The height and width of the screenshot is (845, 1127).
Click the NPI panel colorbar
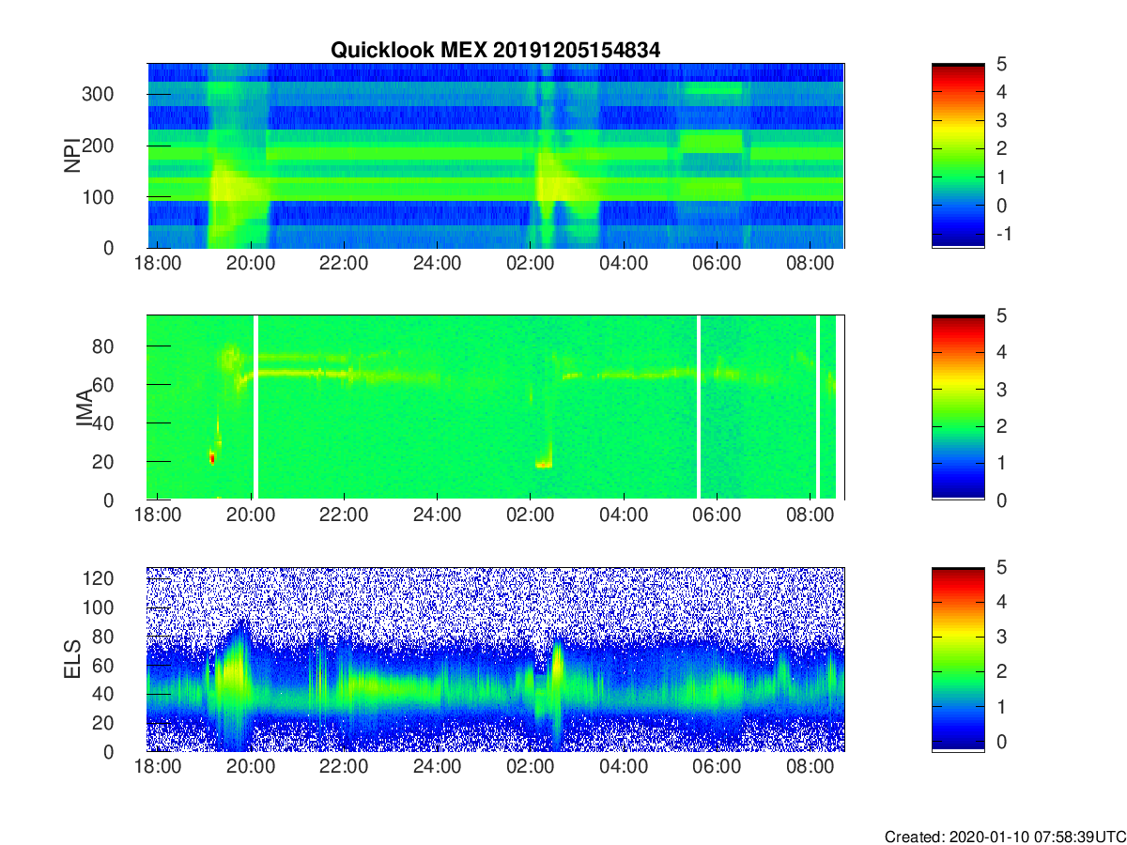point(958,156)
